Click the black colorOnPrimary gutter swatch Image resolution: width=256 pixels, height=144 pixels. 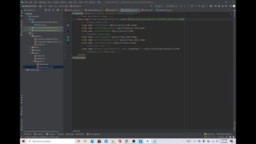coord(68,31)
